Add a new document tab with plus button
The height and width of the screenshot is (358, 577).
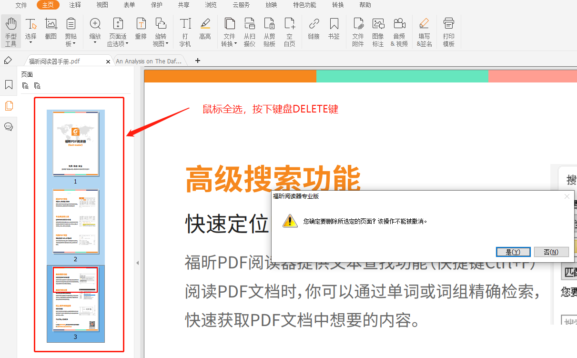(198, 61)
